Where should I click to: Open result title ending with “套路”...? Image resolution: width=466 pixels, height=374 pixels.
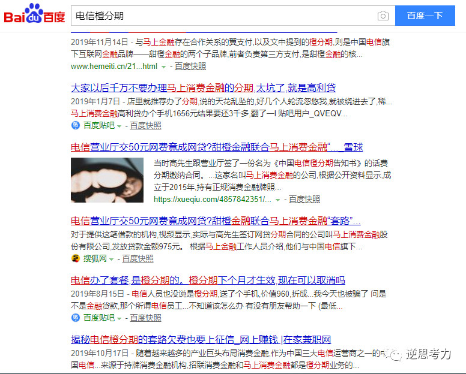(x=216, y=221)
